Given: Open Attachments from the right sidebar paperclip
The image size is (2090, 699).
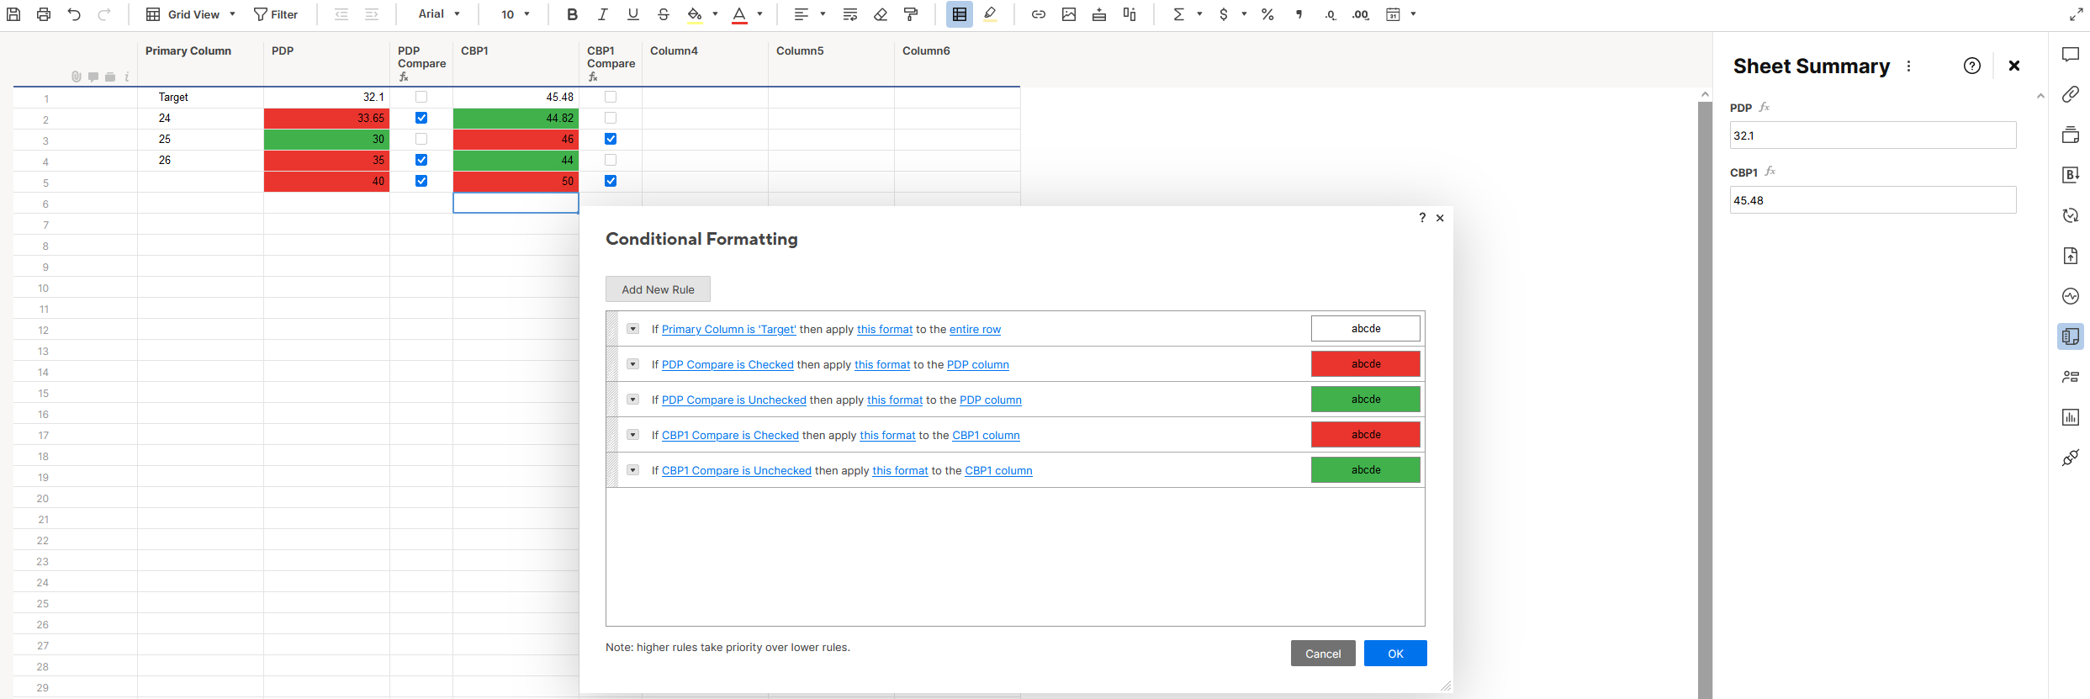Looking at the screenshot, I should coord(2071,94).
